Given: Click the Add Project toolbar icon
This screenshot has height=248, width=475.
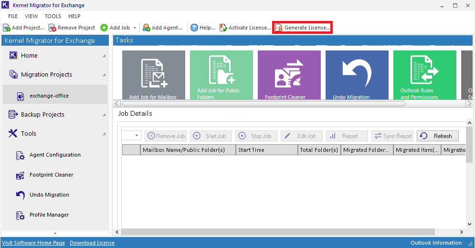Looking at the screenshot, I should coord(6,28).
